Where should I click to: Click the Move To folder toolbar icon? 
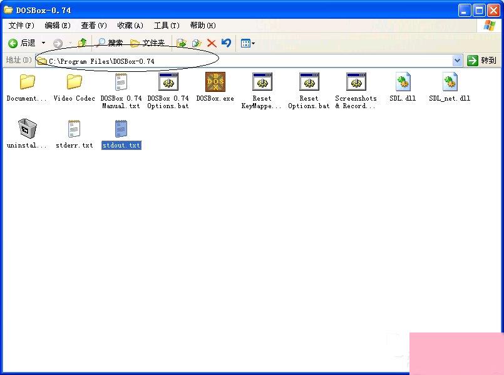tap(182, 43)
